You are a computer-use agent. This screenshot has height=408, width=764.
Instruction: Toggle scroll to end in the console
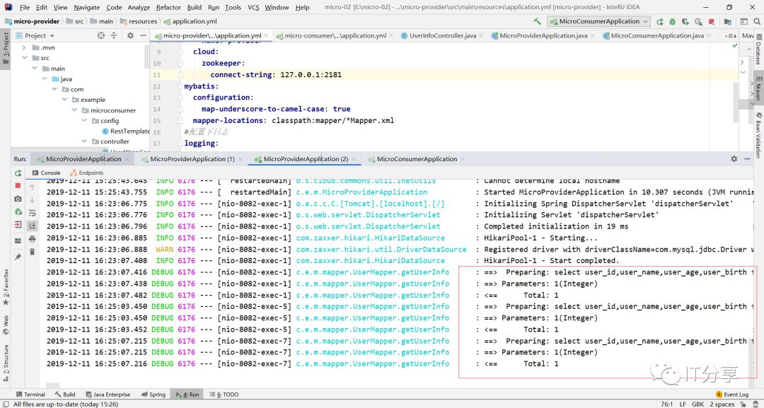pos(32,226)
